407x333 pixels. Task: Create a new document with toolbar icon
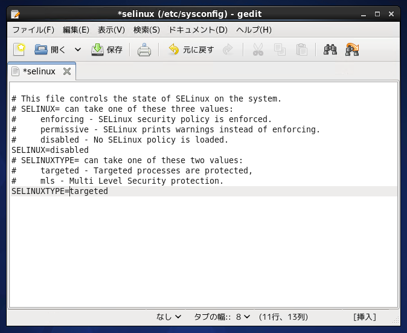[19, 50]
